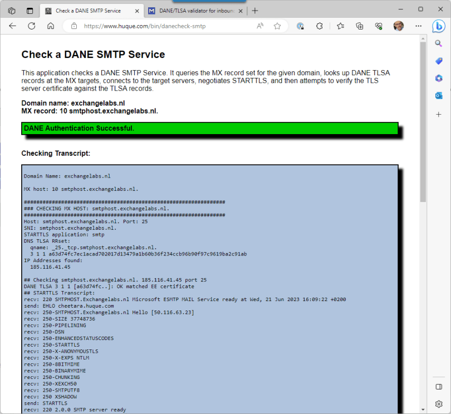
Task: Open Microsoft 365 from the sidebar
Action: (x=439, y=78)
